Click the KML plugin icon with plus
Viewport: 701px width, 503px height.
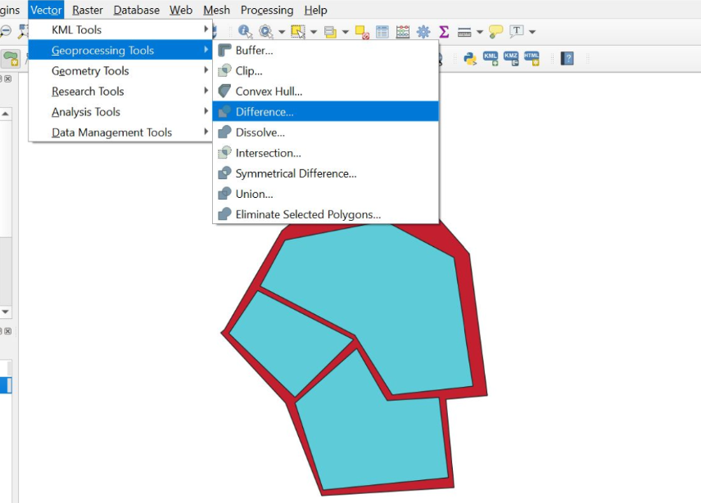click(491, 58)
